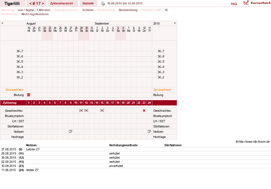Click the red bleeding marker on 19 August
This screenshot has height=189, width=271.
coord(29,95)
